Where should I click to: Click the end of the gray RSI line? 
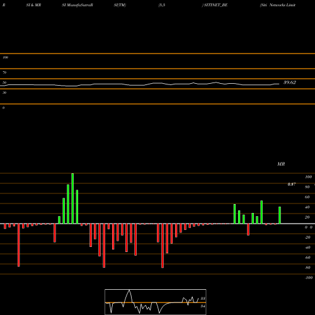(x=279, y=84)
